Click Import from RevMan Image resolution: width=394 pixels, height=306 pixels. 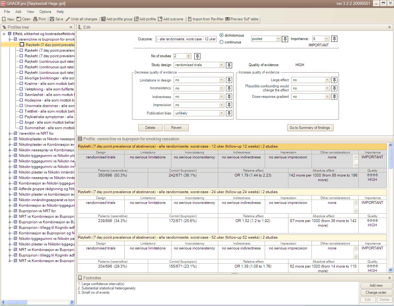206,19
